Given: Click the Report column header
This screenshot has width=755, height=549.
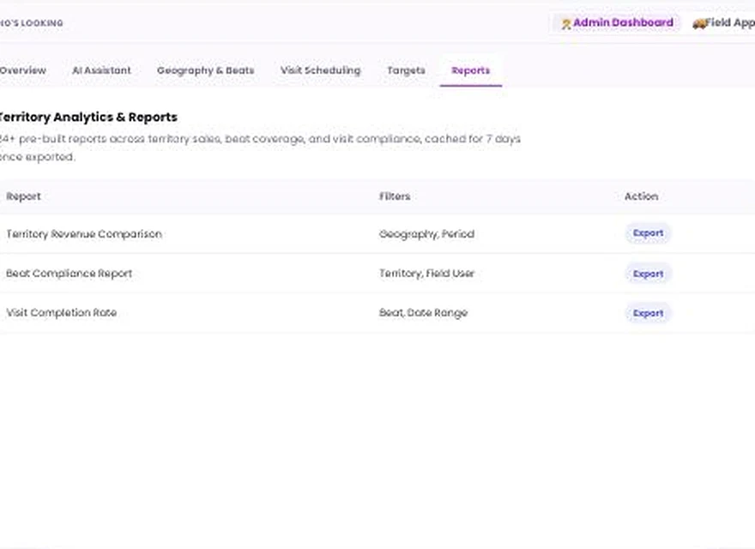Looking at the screenshot, I should (x=23, y=196).
